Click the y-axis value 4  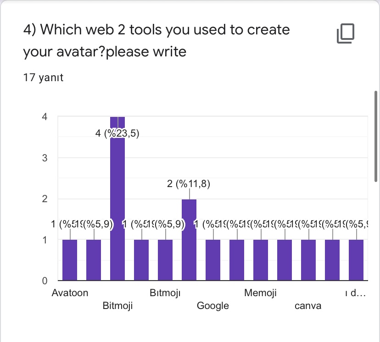click(45, 117)
